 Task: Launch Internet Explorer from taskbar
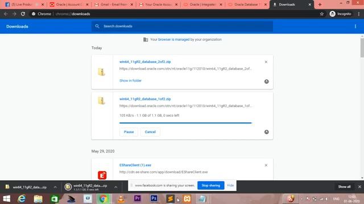click(22, 199)
